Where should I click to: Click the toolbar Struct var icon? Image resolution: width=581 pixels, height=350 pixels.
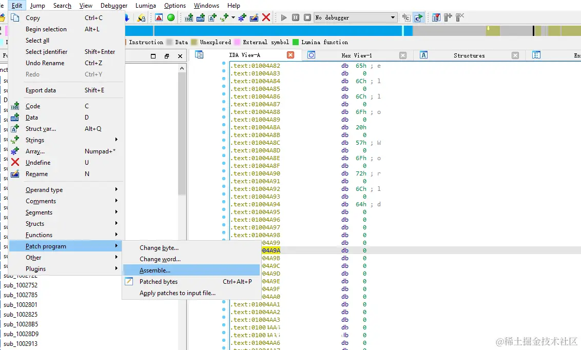pos(212,17)
